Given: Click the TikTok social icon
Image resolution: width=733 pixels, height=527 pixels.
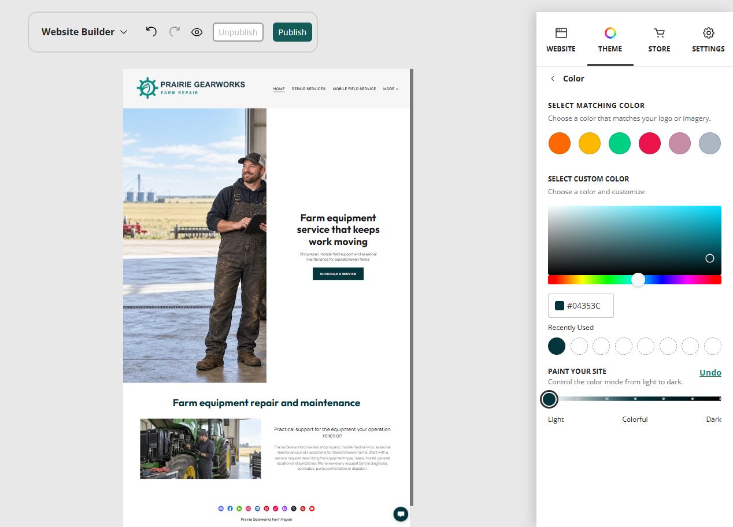Looking at the screenshot, I should coord(275,509).
